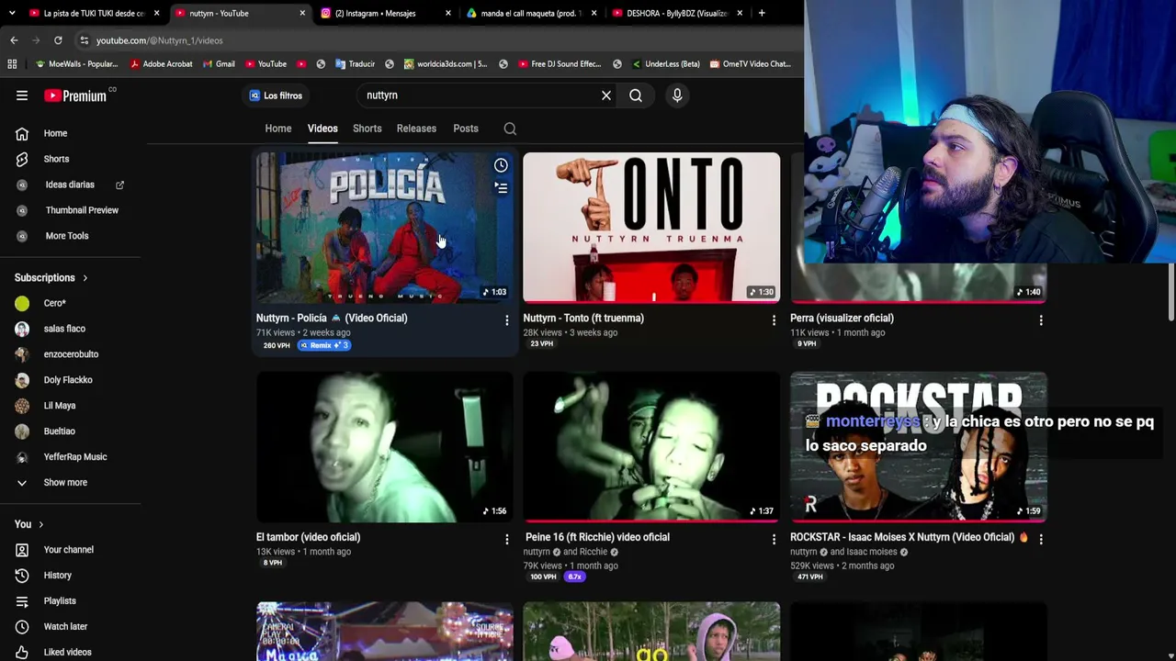Viewport: 1176px width, 661px height.
Task: Add Policía video to queue
Action: (501, 187)
